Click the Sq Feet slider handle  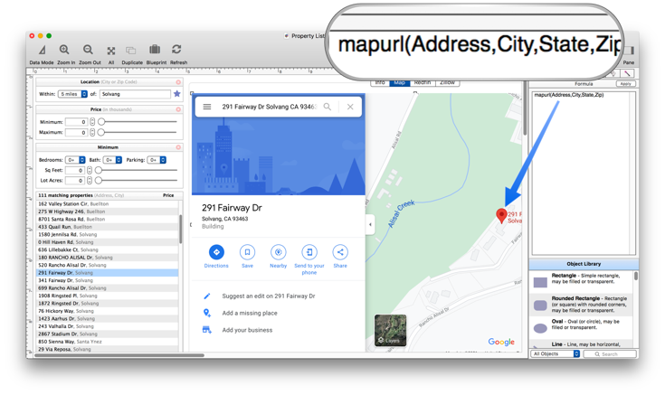coord(99,170)
